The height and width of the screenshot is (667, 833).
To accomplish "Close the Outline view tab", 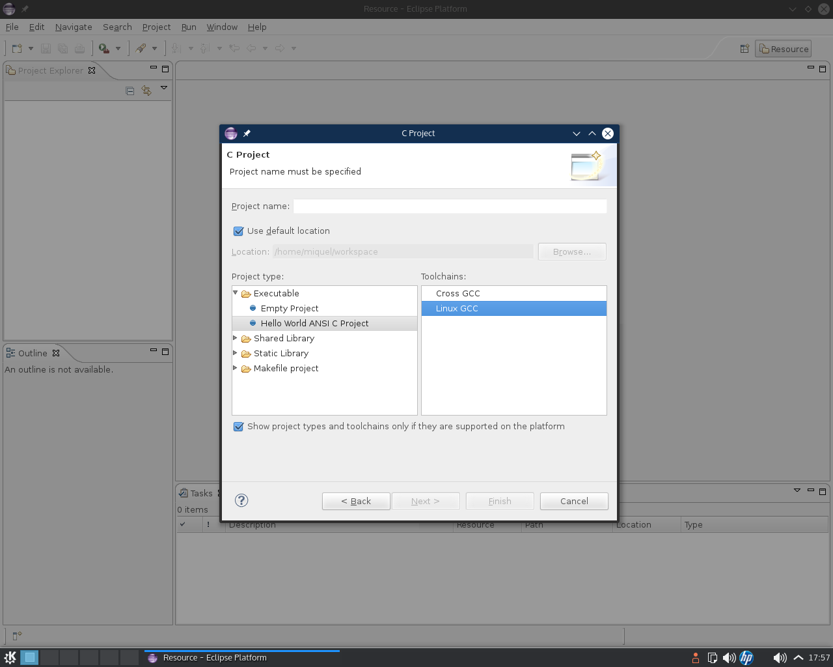I will point(56,353).
